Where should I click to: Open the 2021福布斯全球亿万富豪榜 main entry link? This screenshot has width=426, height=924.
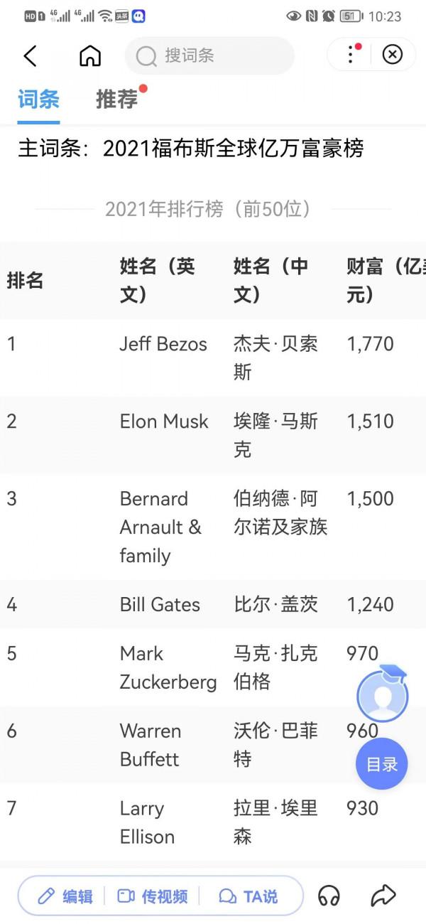click(x=234, y=148)
